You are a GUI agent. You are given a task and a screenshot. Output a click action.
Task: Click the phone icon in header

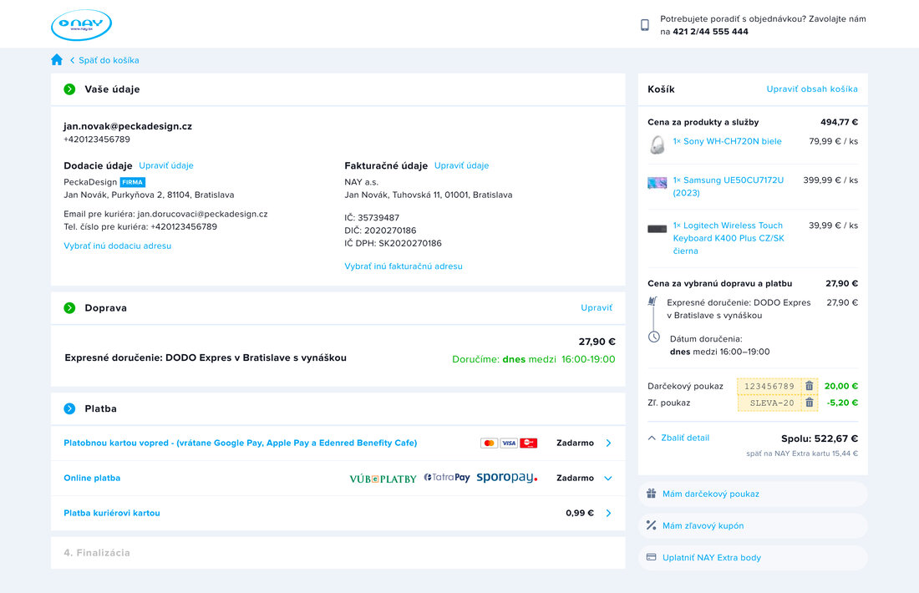click(x=645, y=25)
